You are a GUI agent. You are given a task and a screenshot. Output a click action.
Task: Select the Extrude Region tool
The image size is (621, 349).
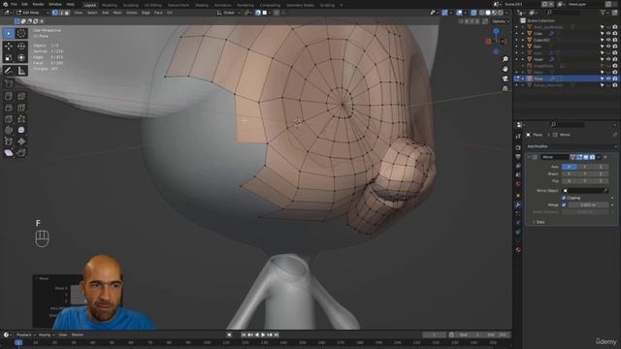tap(9, 96)
